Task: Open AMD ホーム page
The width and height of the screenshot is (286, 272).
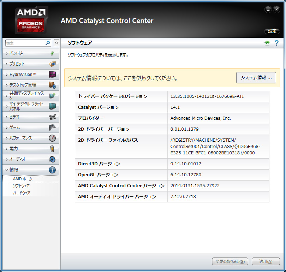Action: (23, 179)
